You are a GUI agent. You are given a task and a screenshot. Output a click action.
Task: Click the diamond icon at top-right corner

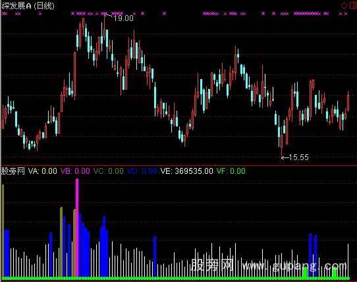344,5
